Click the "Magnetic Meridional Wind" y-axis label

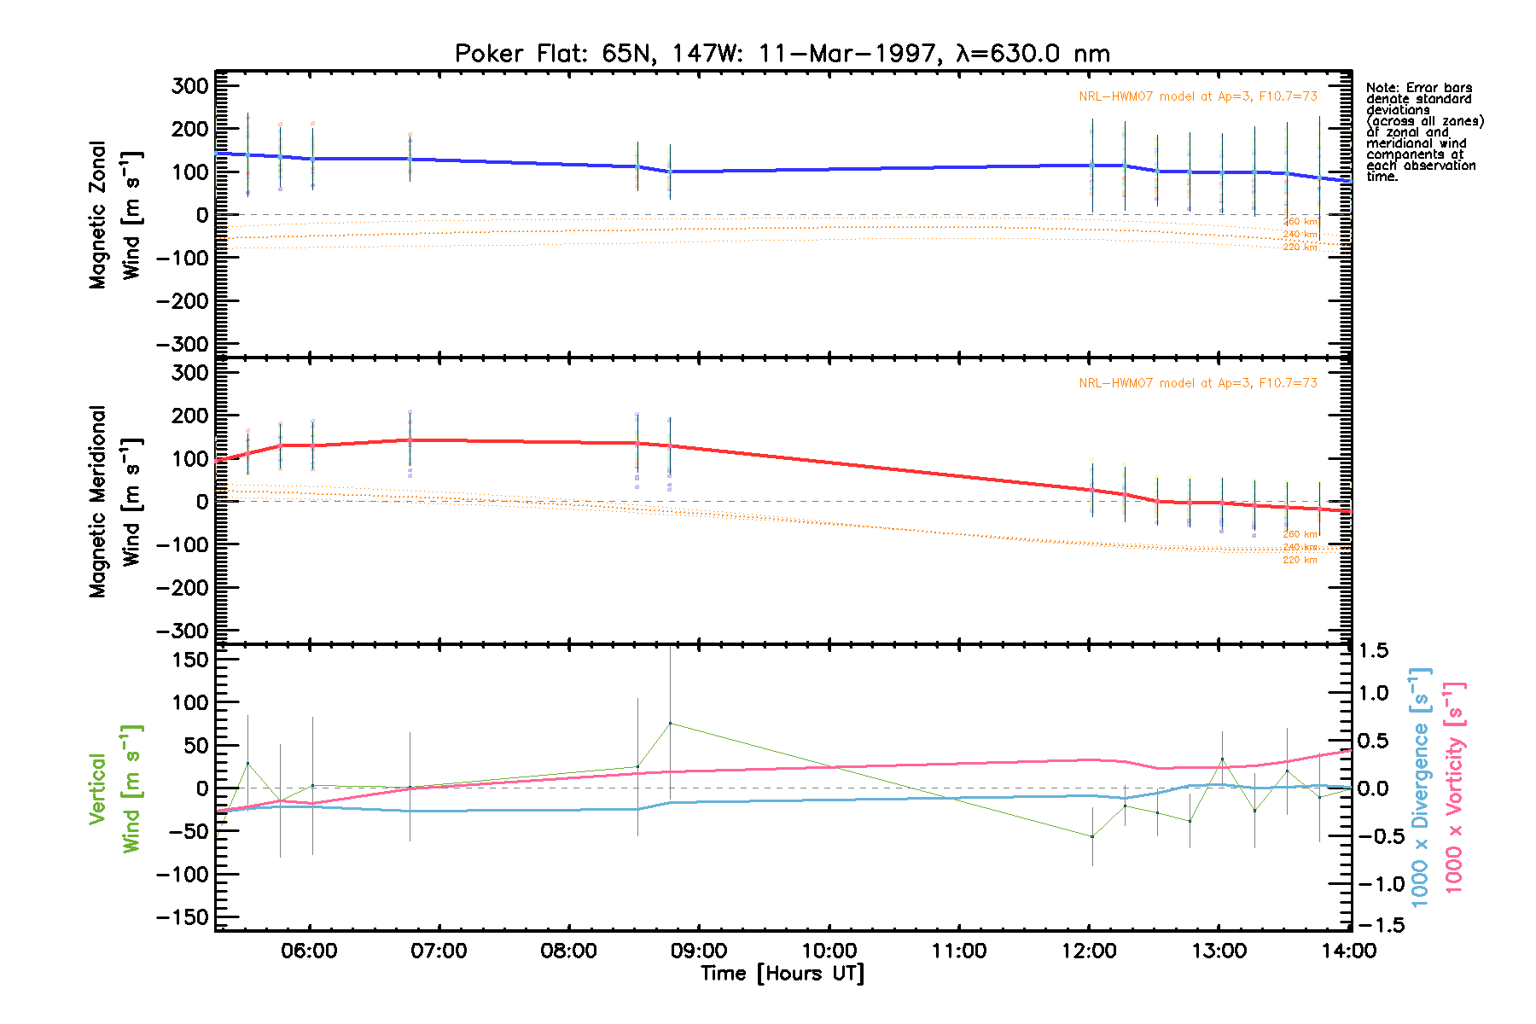pyautogui.click(x=114, y=501)
